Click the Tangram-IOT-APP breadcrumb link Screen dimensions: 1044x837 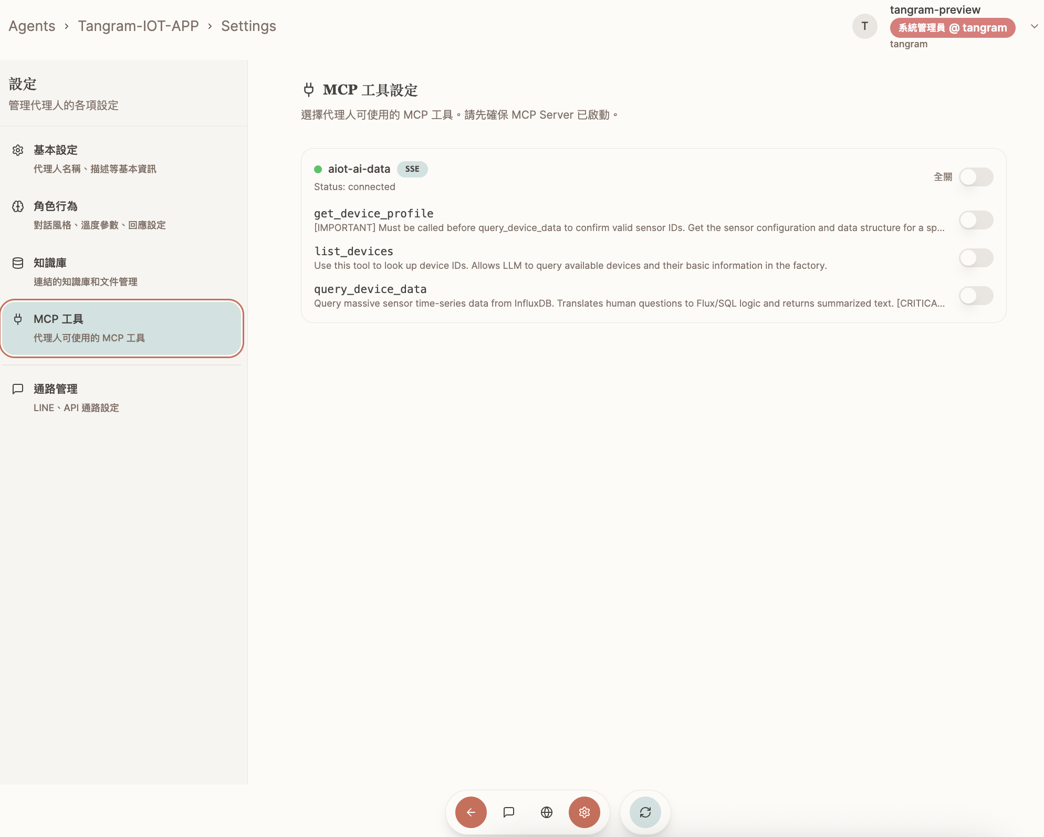[x=138, y=26]
